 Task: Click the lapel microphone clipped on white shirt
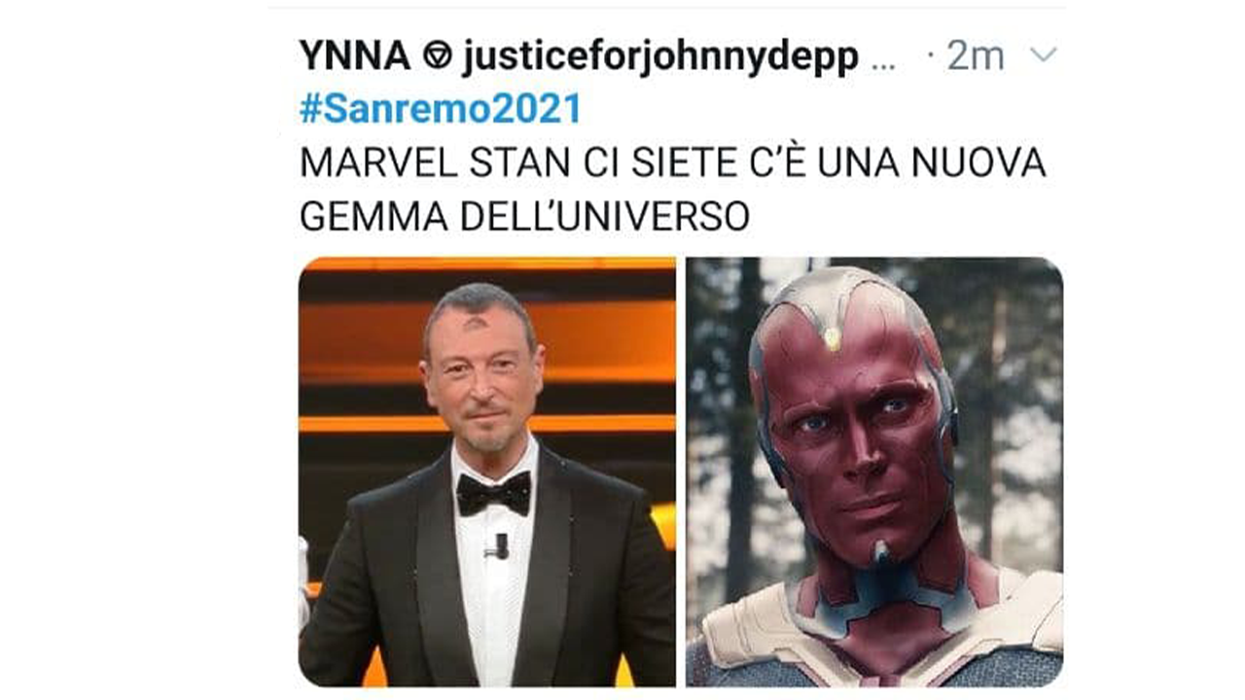point(500,546)
